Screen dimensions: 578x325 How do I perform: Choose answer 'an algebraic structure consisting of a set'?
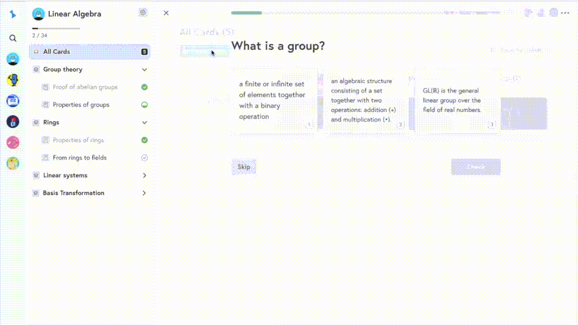(x=365, y=101)
